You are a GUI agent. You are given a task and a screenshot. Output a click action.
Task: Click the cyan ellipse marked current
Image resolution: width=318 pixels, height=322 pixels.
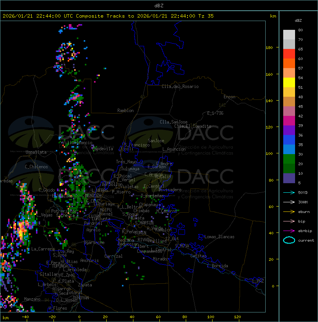pos(289,240)
